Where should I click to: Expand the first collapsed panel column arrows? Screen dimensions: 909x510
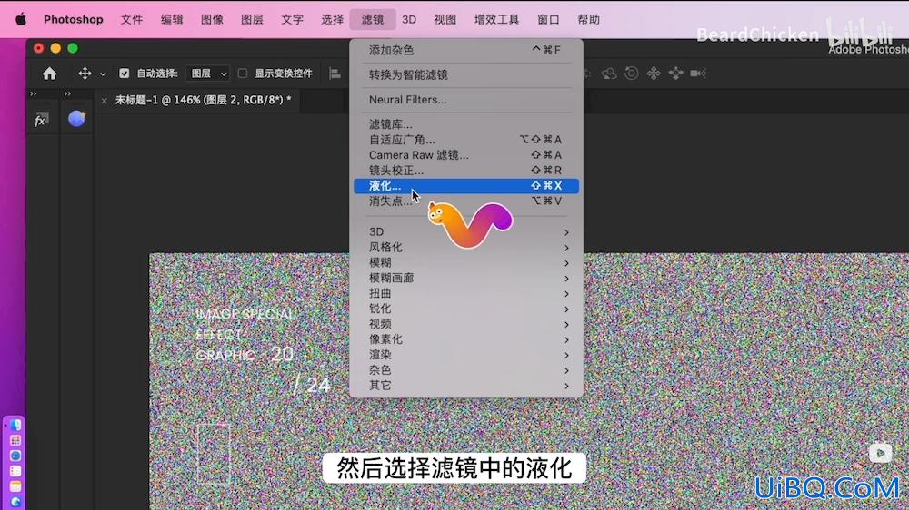33,93
